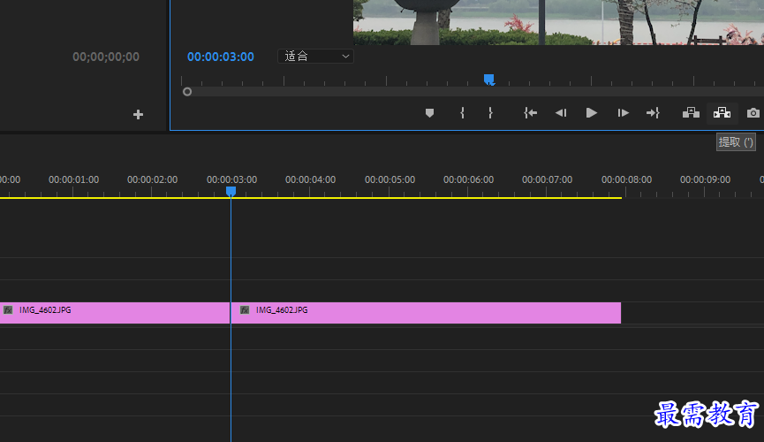This screenshot has width=764, height=442.
Task: Click the fx badge on the second clip
Action: (x=245, y=309)
